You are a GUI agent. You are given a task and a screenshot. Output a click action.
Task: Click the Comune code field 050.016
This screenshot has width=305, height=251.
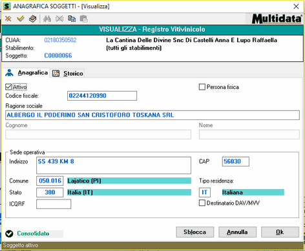click(x=50, y=181)
